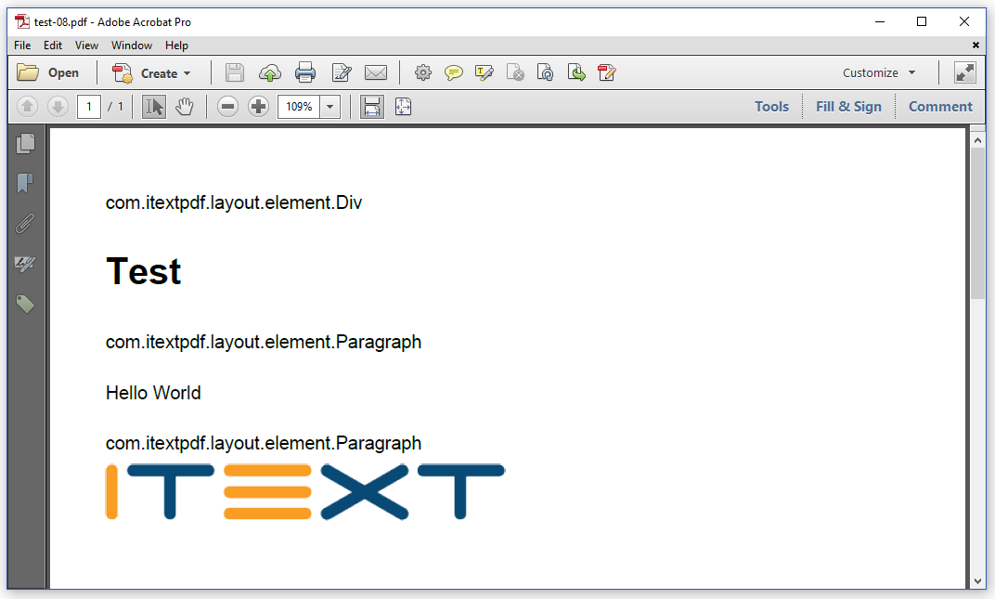Close the document with menu bar X
Image resolution: width=995 pixels, height=599 pixels.
(x=976, y=46)
